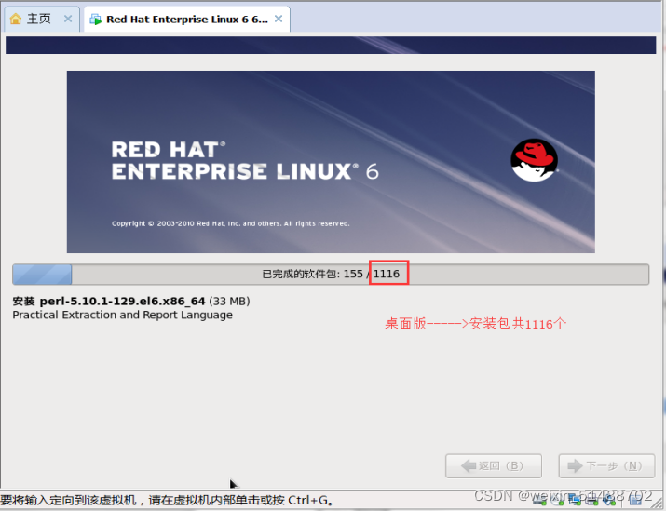Click the 下一步 (N) next button
Image resolution: width=666 pixels, height=511 pixels.
(x=606, y=466)
